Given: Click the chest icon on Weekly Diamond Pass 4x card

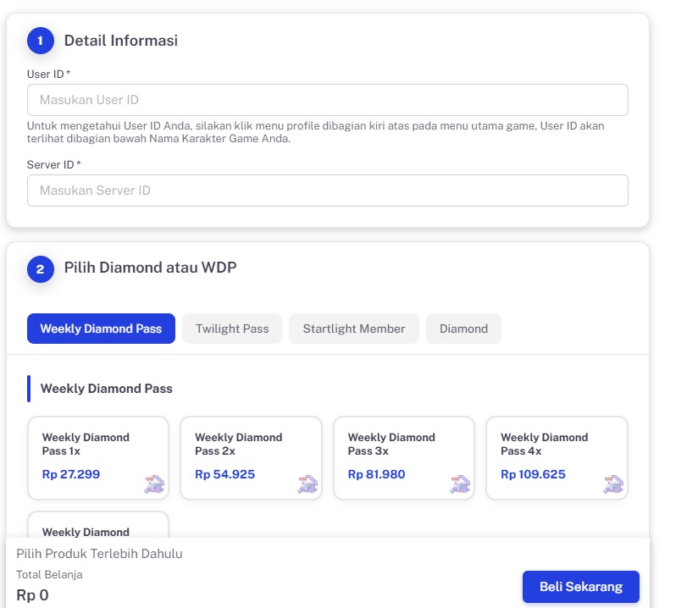Looking at the screenshot, I should tap(612, 484).
